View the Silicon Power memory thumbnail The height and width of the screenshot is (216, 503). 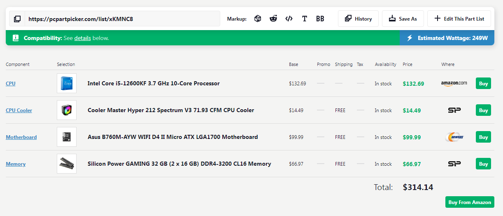(x=67, y=164)
